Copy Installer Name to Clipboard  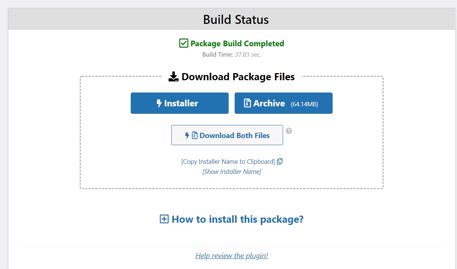228,162
